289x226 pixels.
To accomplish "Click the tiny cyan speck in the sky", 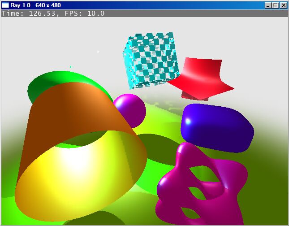I will (x=71, y=67).
